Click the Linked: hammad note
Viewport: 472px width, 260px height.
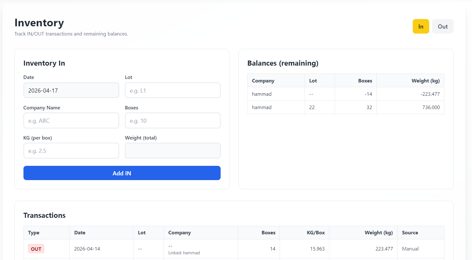184,253
